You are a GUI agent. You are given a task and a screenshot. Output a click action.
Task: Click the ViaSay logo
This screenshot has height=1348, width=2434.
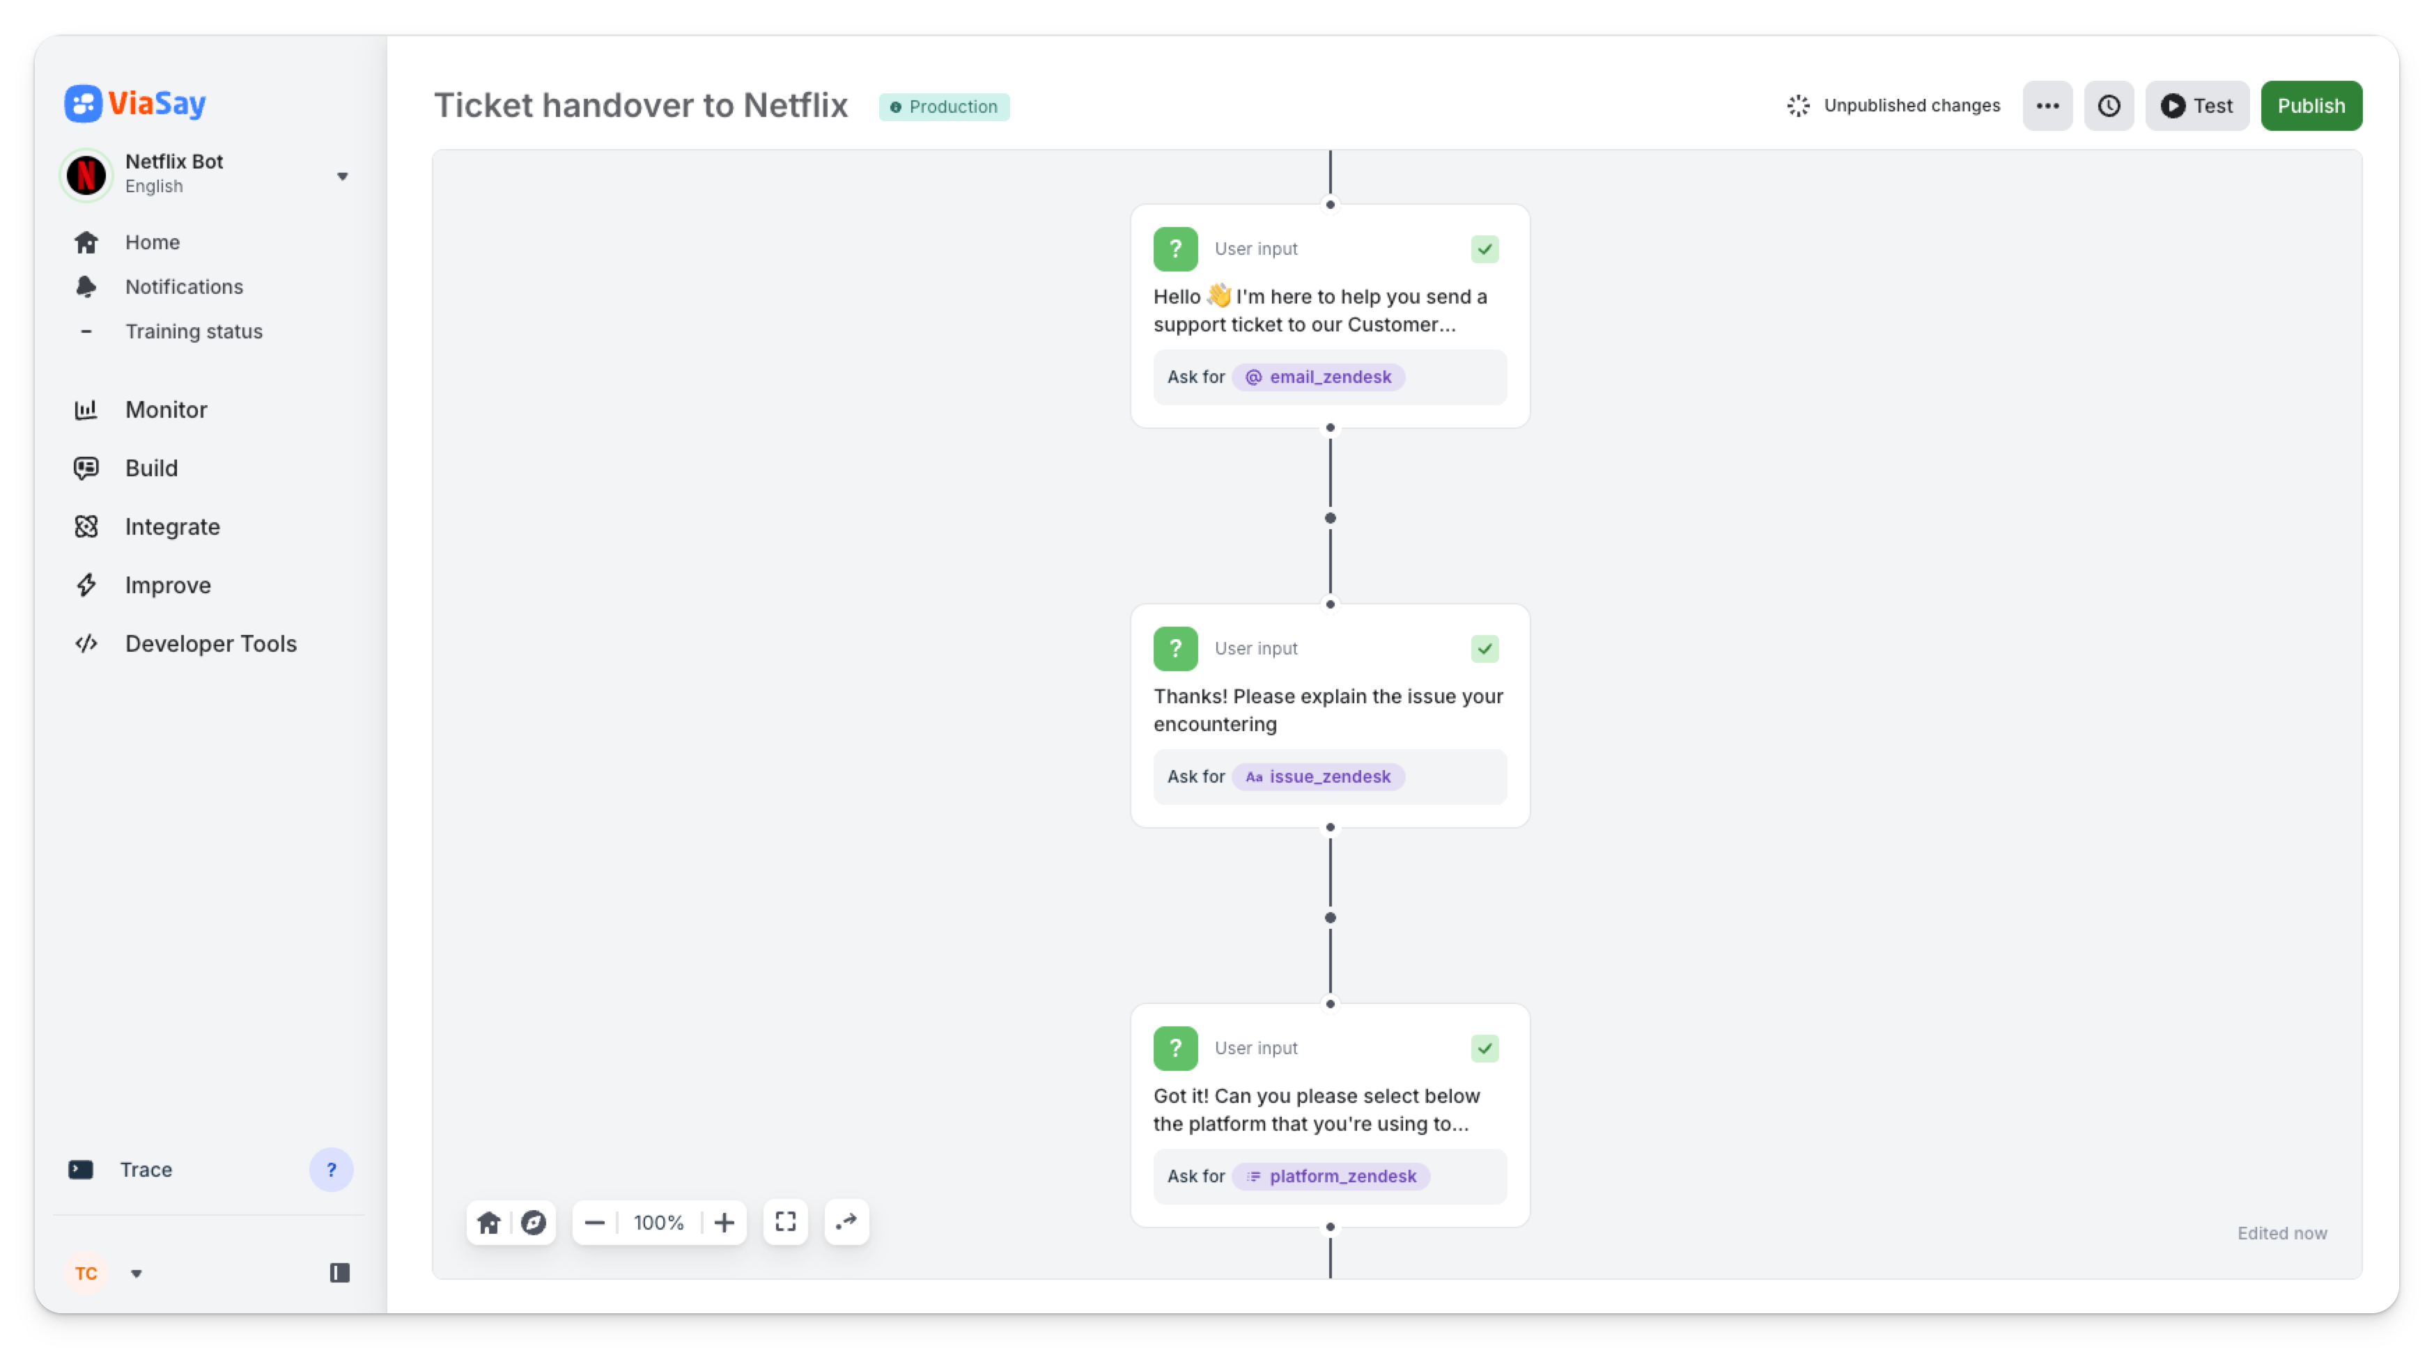135,103
